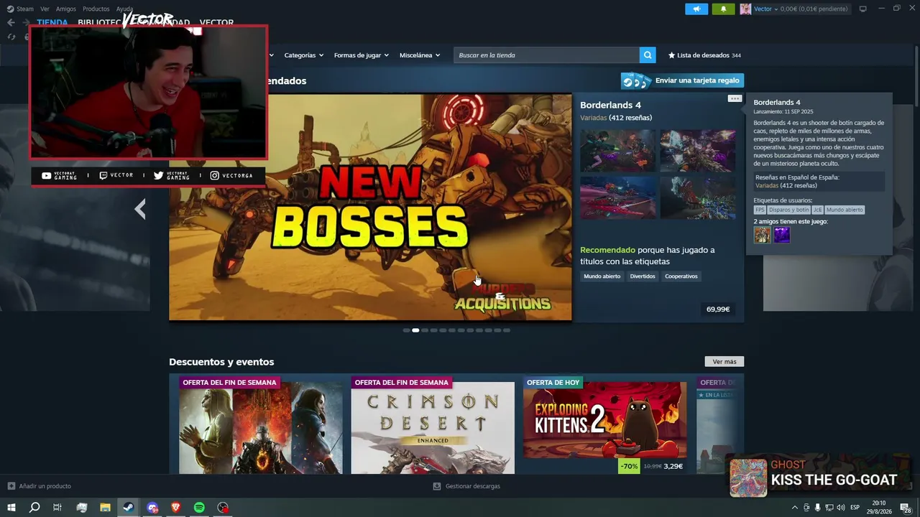
Task: Click the Disparos y botín user tag
Action: click(x=788, y=210)
